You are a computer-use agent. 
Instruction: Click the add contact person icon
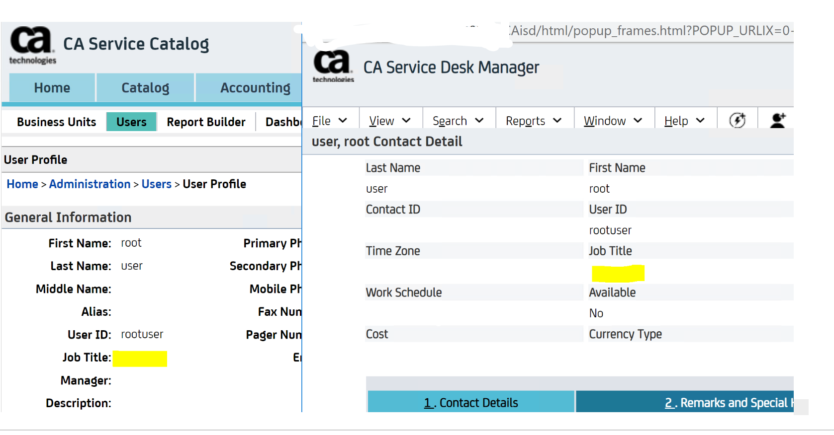(x=777, y=120)
